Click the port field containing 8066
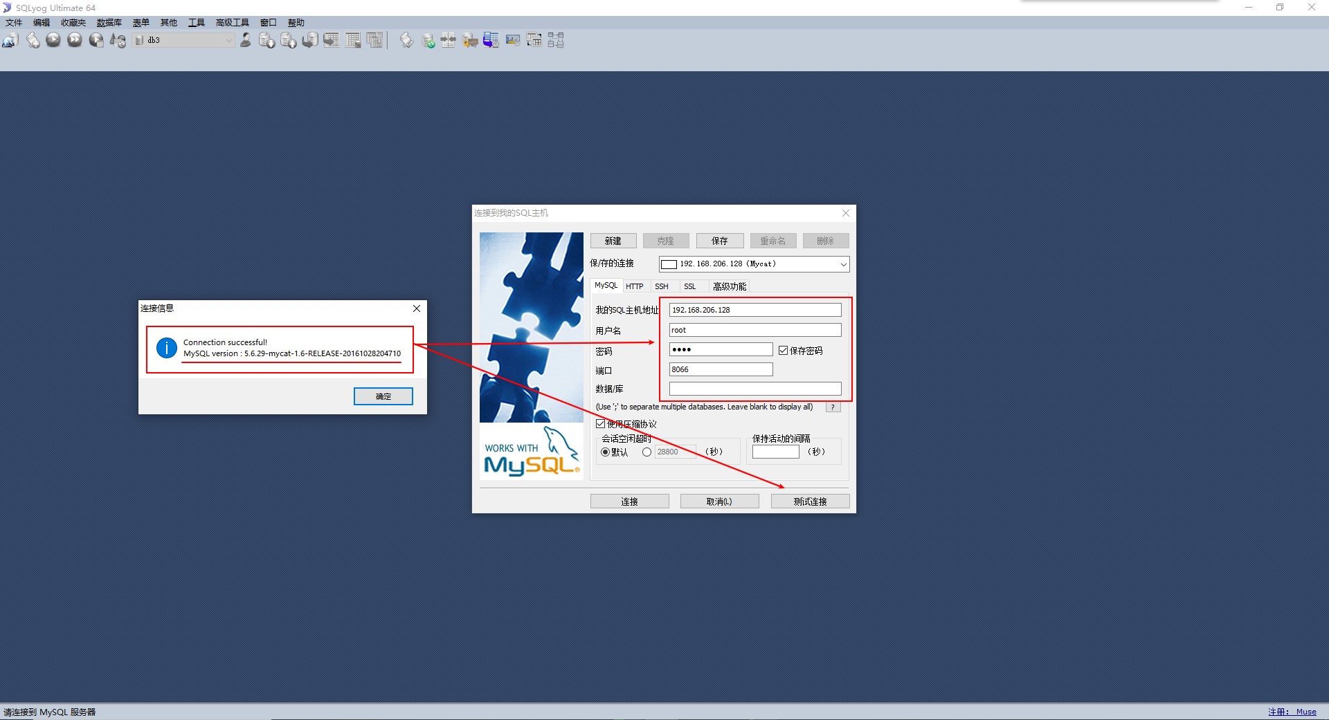The image size is (1329, 720). [x=721, y=369]
